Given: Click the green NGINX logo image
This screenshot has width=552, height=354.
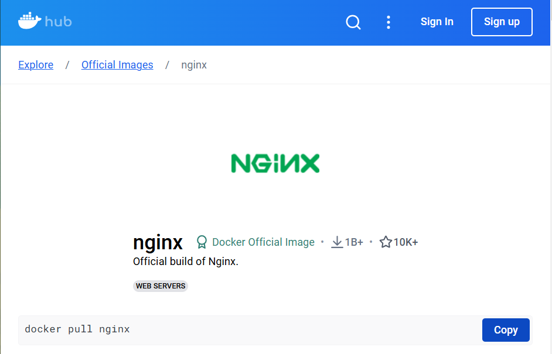Looking at the screenshot, I should tap(275, 163).
